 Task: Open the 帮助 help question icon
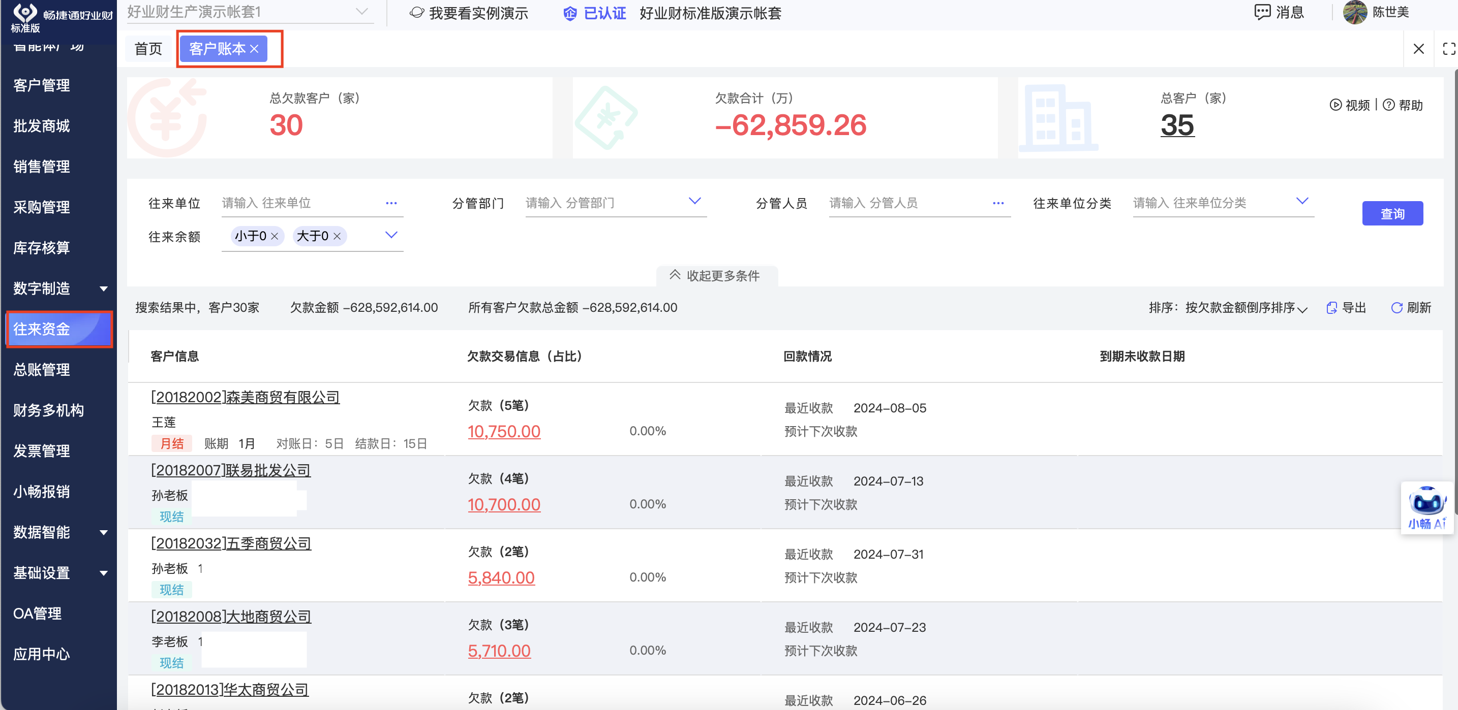tap(1388, 105)
